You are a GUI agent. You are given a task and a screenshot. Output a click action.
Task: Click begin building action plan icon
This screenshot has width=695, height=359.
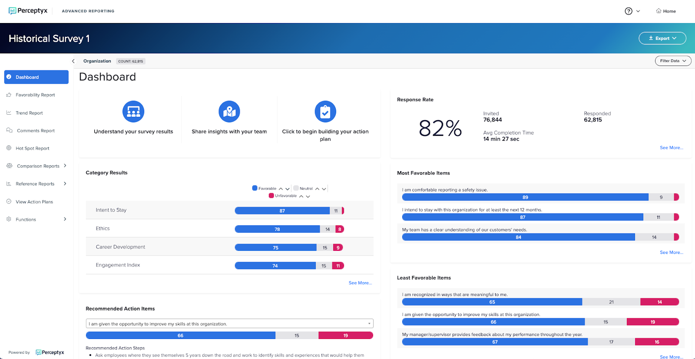tap(325, 112)
